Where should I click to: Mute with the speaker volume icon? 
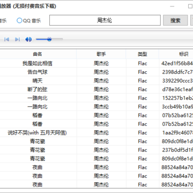[x=28, y=39]
